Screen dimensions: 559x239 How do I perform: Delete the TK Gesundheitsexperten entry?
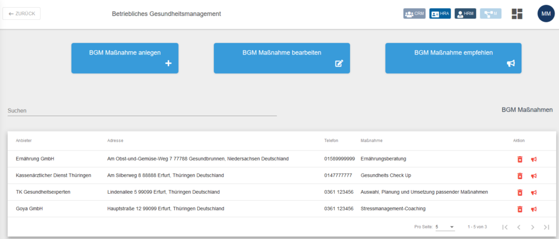520,193
